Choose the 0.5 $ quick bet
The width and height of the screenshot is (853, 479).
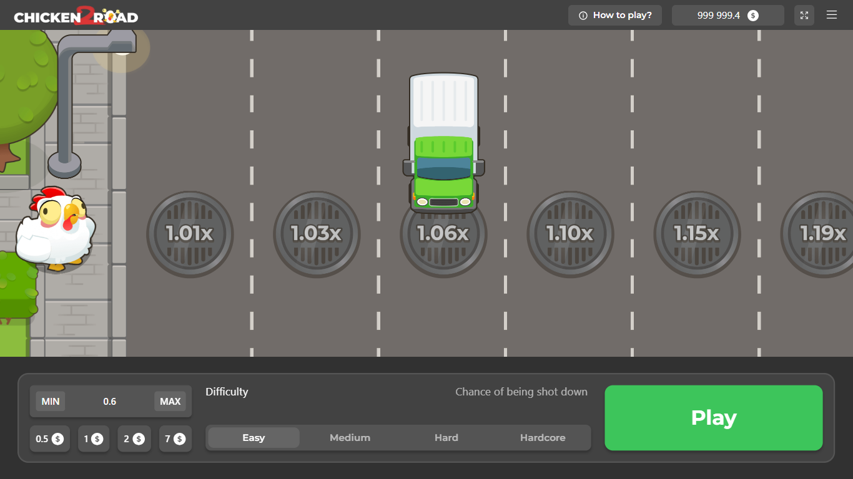50,439
